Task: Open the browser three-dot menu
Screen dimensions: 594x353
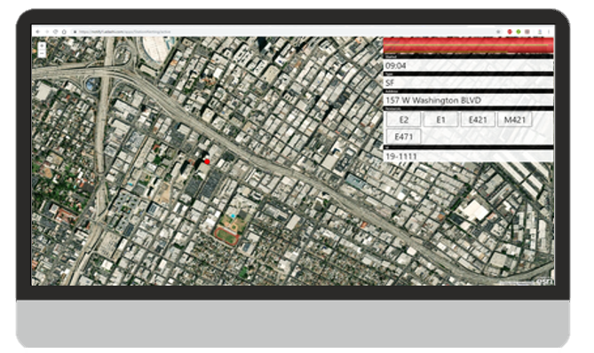Action: click(549, 32)
